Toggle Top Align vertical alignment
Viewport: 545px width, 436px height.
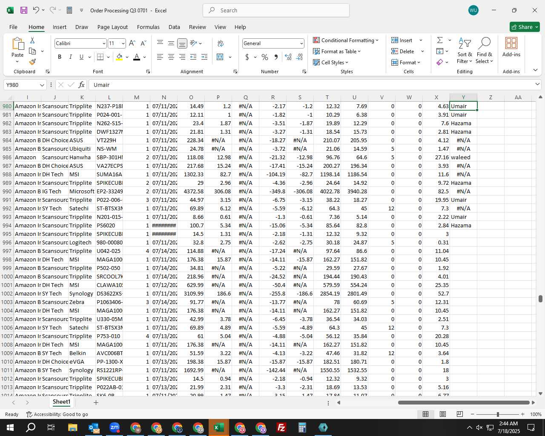pyautogui.click(x=160, y=43)
